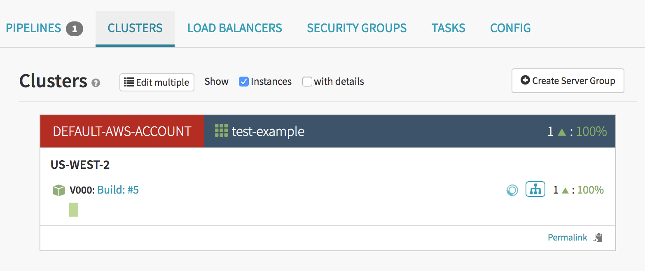The image size is (645, 271).
Task: Select the cube icon for server group V000
Action: 59,190
